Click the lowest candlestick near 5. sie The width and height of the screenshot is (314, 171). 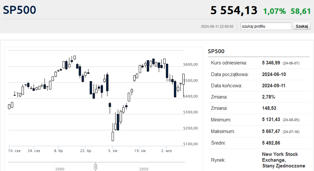[x=113, y=136]
